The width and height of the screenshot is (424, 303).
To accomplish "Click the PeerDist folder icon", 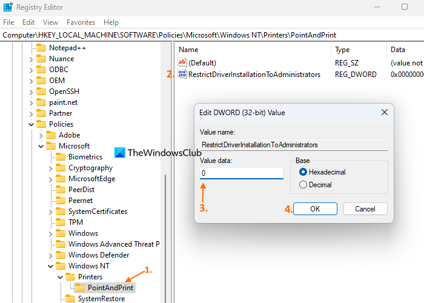I will (61, 189).
